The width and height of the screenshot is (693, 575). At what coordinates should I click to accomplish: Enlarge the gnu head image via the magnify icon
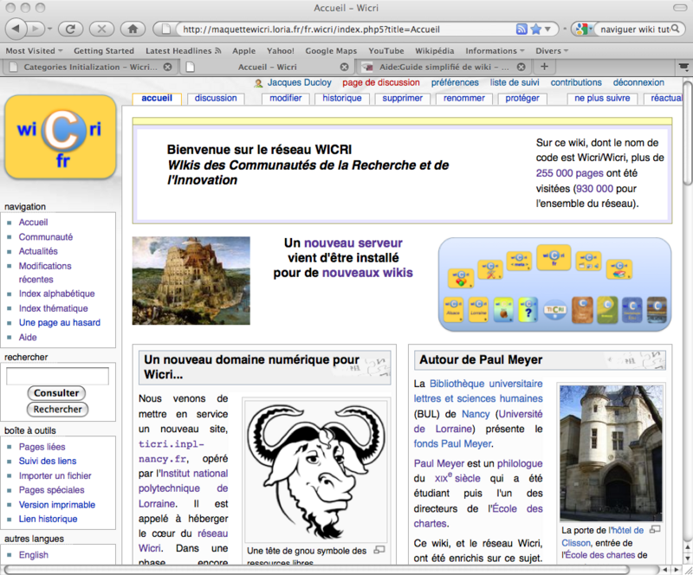point(379,550)
